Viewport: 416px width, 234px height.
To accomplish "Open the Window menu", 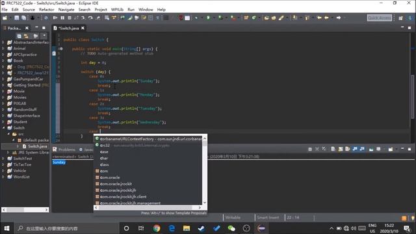I will click(146, 10).
